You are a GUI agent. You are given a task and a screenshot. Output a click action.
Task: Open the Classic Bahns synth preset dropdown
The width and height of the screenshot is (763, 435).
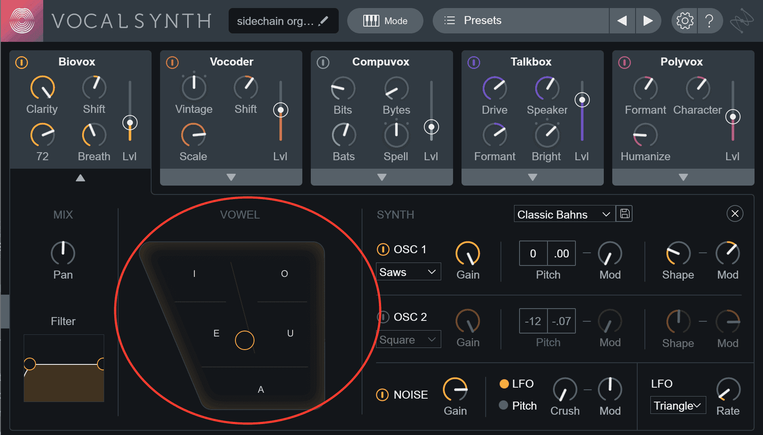[564, 214]
